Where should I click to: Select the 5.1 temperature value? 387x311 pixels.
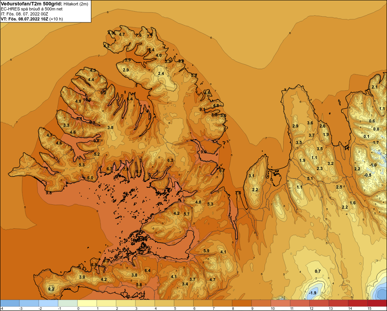point(310,178)
